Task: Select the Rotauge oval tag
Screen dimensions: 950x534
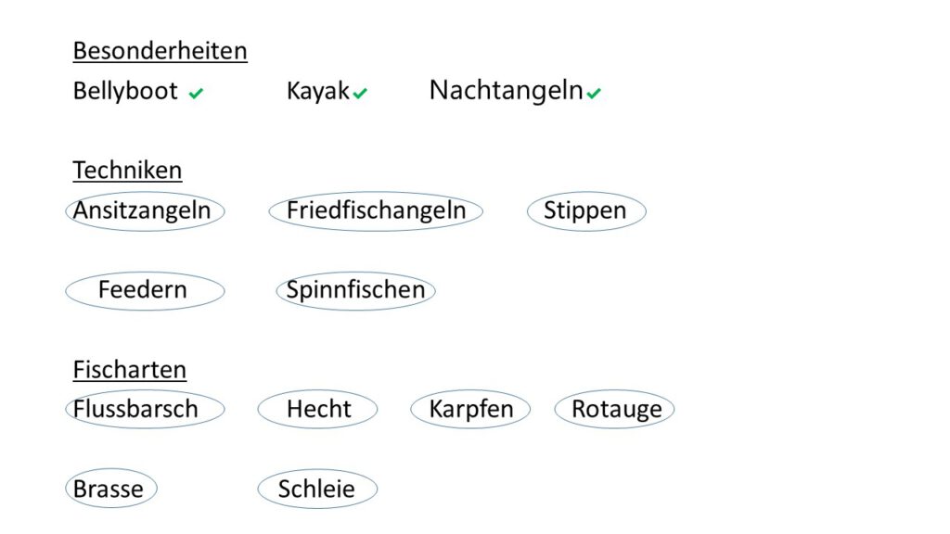Action: coord(614,409)
